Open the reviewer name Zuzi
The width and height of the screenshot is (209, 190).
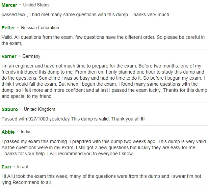(x=6, y=167)
